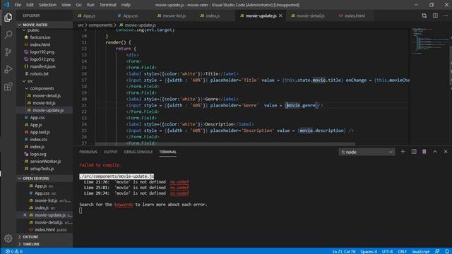Kill terminal with trash icon
Screen dimensions: 452x254
[x=424, y=152]
